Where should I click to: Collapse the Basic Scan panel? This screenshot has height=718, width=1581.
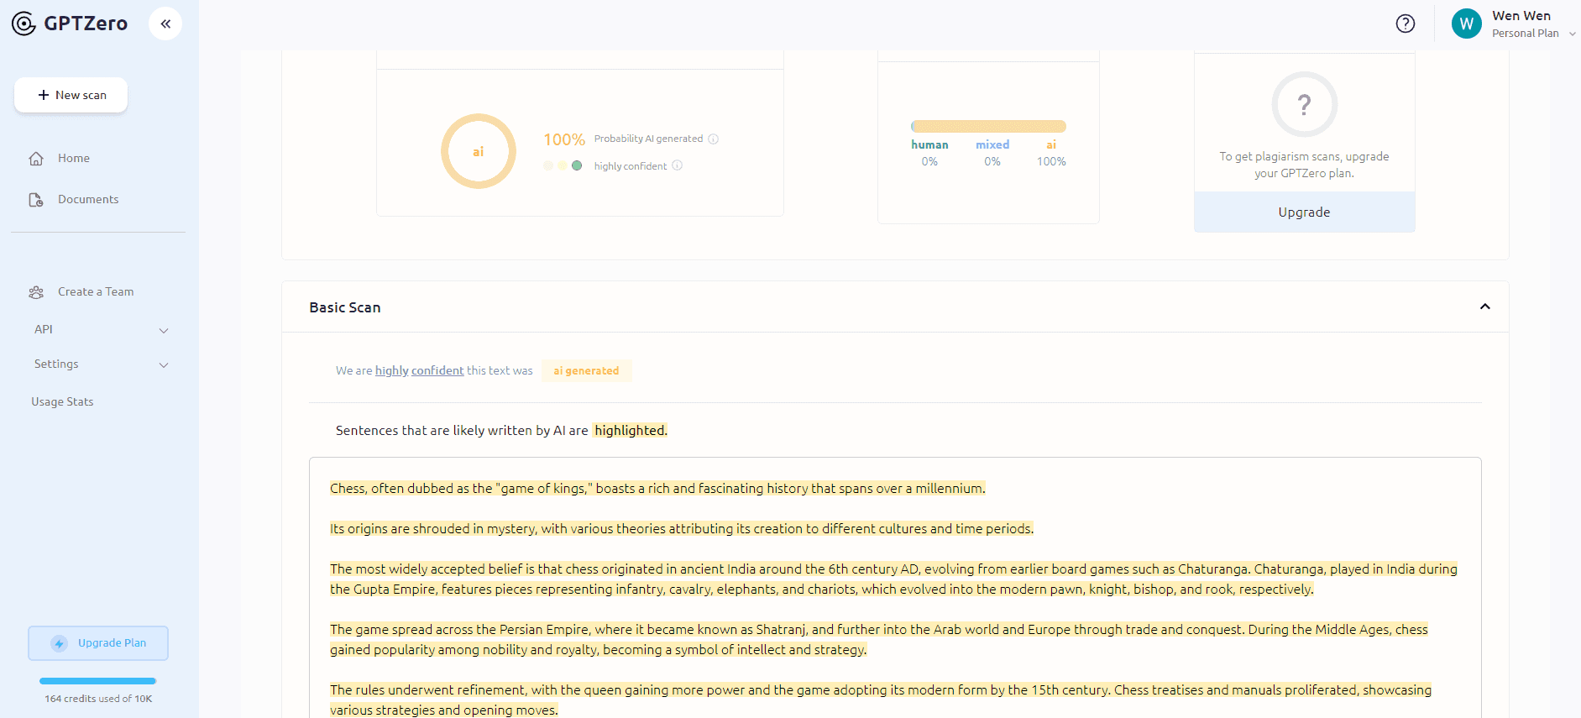point(1484,307)
